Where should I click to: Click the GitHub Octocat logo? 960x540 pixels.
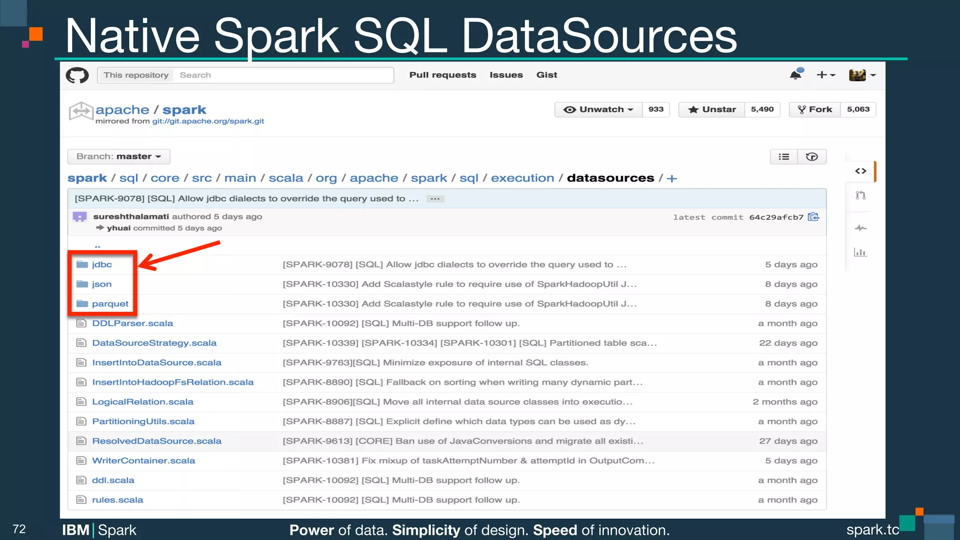point(77,75)
